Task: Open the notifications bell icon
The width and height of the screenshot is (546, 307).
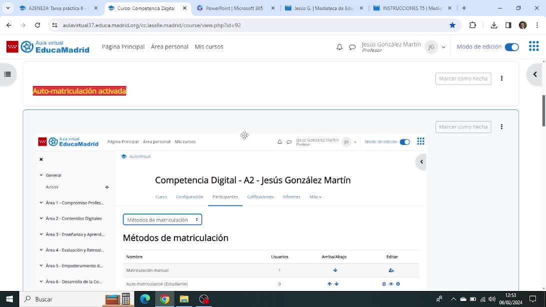Action: pyautogui.click(x=339, y=47)
